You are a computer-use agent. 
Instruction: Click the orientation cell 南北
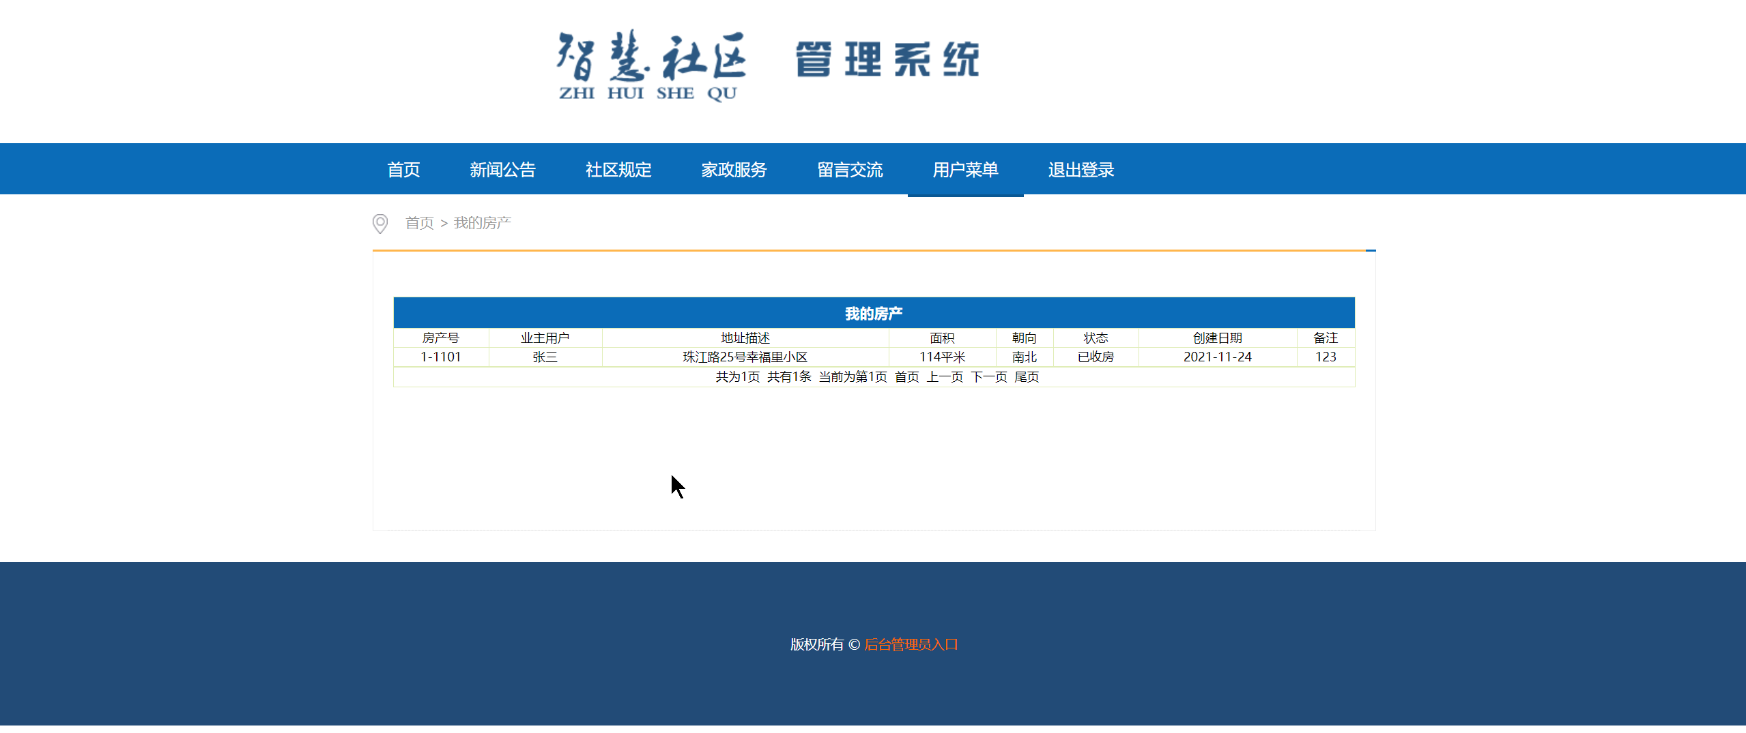pos(1025,357)
